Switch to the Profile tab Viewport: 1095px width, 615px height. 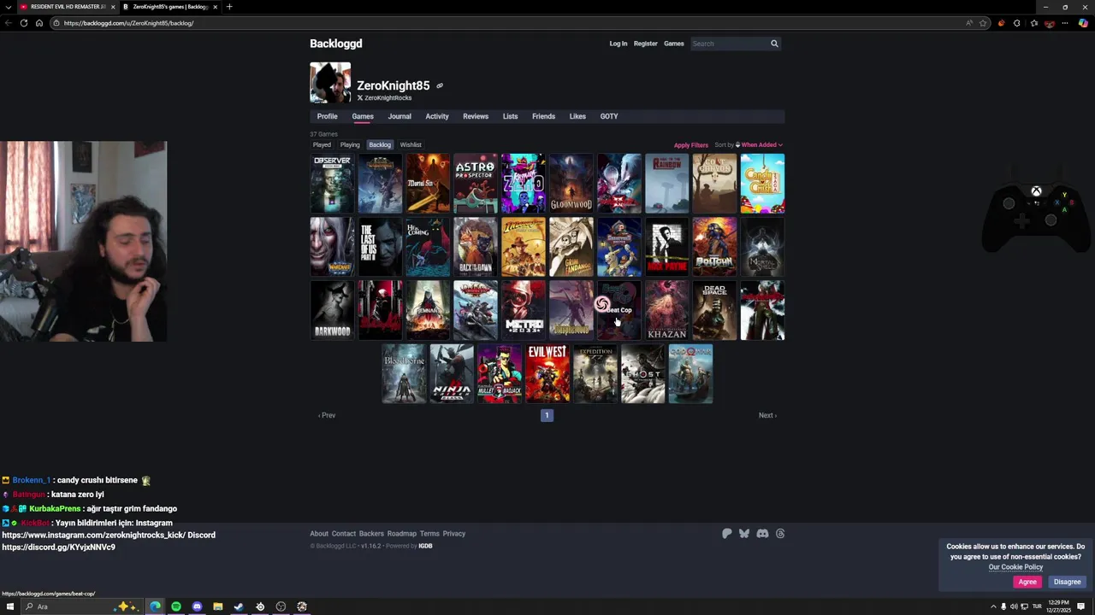pyautogui.click(x=327, y=116)
